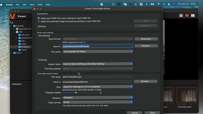The height and width of the screenshot is (114, 203).
Task: Open Control Center in menu bar
Action: (x=169, y=4)
